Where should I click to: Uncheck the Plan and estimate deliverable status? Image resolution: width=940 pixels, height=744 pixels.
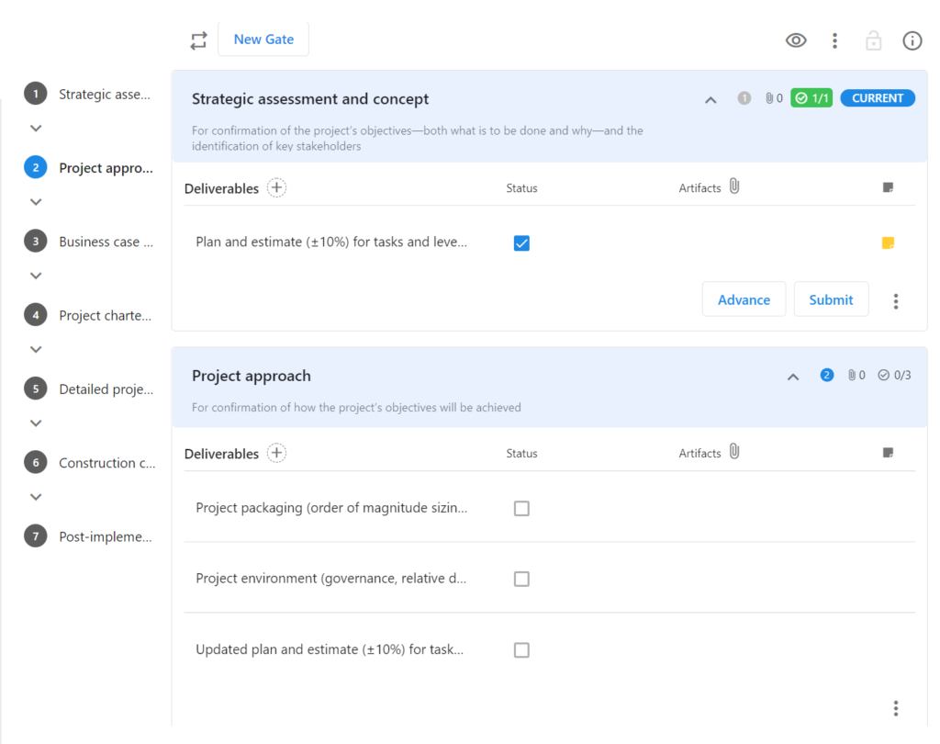pos(521,243)
